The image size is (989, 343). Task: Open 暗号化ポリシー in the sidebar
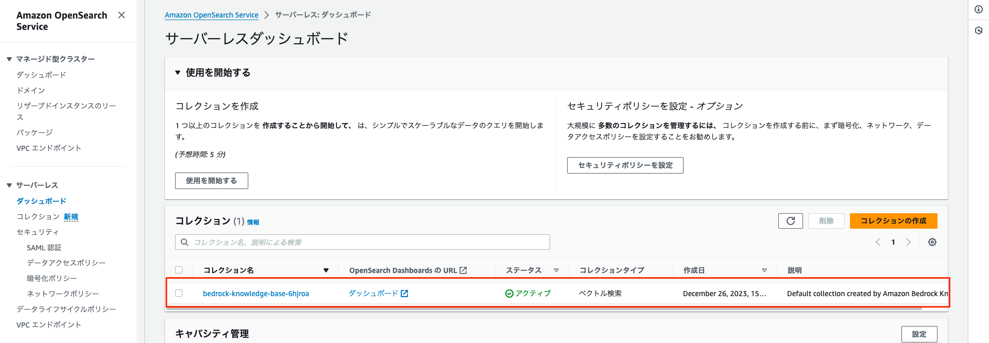[x=52, y=278]
